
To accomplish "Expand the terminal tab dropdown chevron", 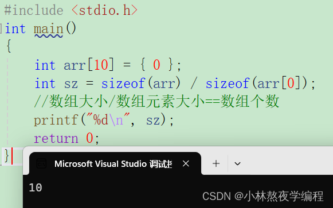I will click(237, 163).
